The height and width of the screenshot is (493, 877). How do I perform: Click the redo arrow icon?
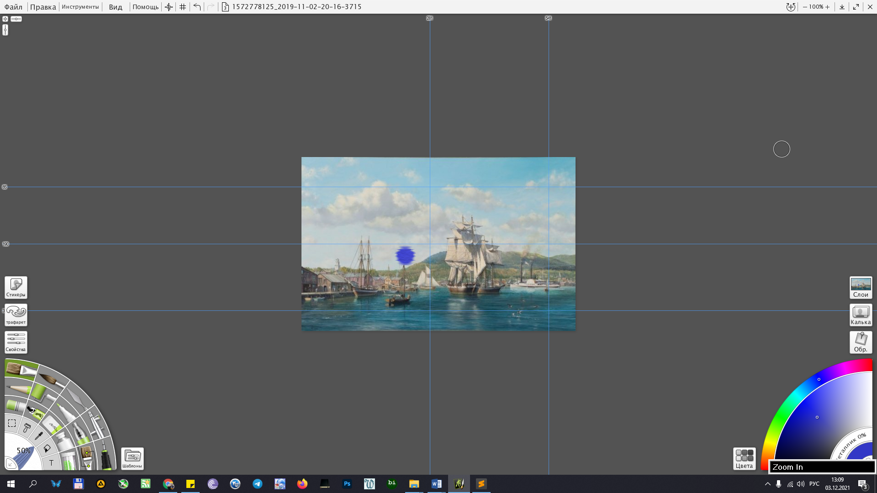click(x=211, y=7)
